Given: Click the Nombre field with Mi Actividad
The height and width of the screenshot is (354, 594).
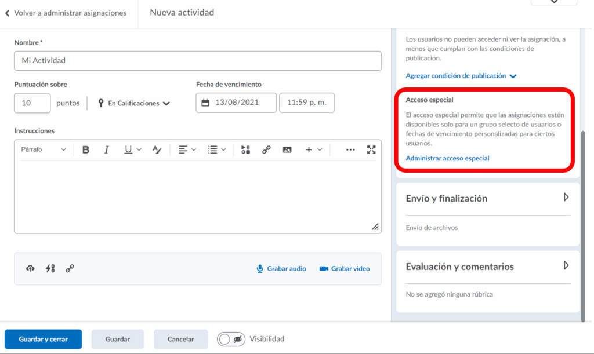Looking at the screenshot, I should 197,61.
